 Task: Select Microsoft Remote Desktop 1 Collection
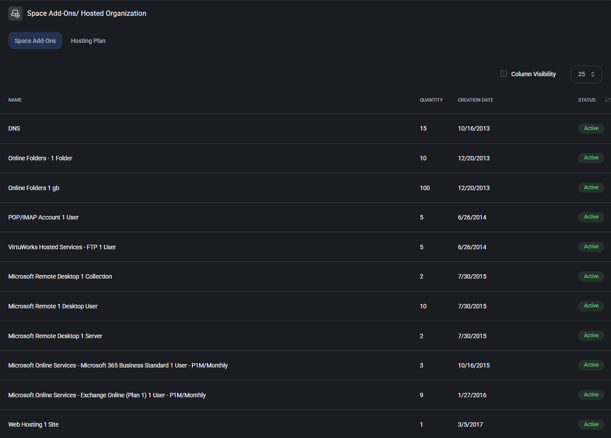[60, 276]
